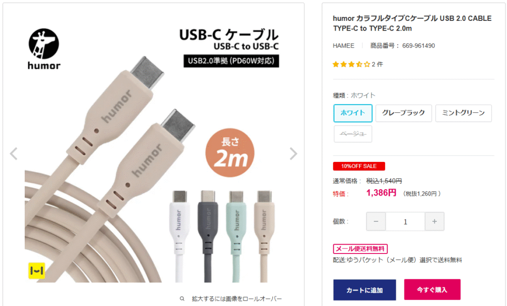Click the カートに追加 button

click(x=364, y=290)
